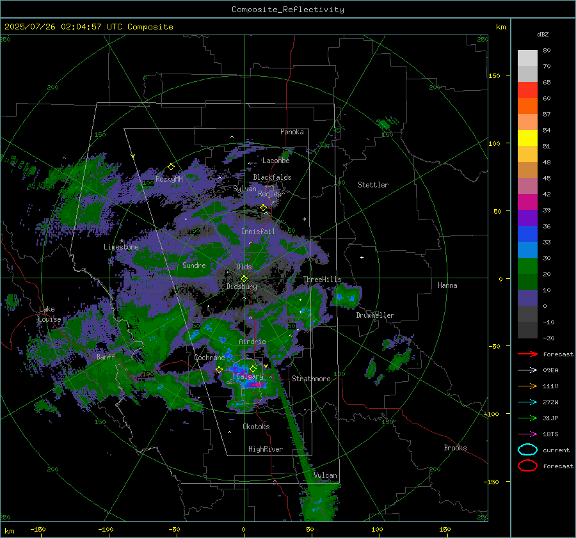576x538 pixels.
Task: Click the 18TS legend text
Action: coord(550,434)
